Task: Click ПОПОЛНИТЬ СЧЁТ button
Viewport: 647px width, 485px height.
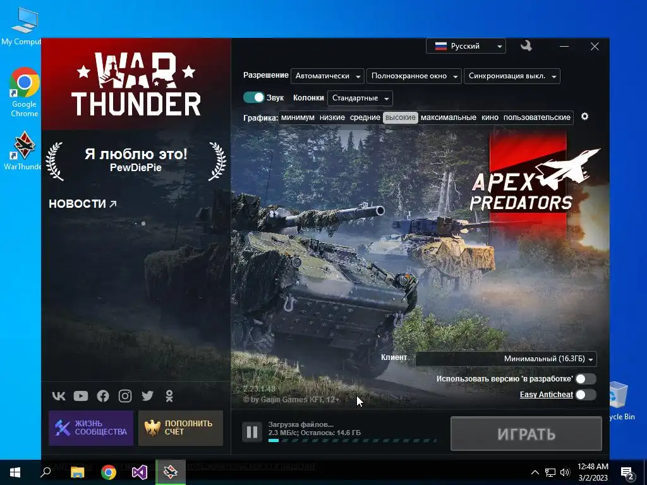Action: pyautogui.click(x=181, y=428)
